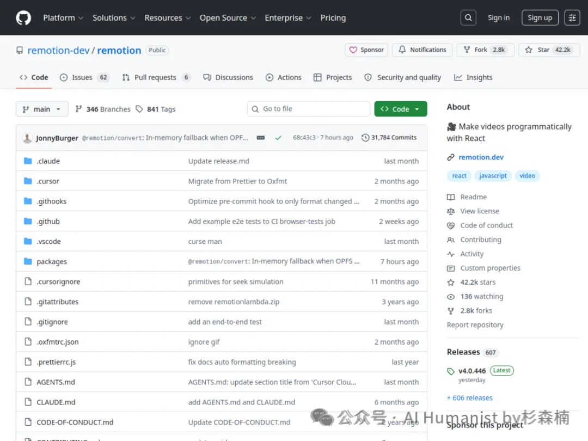This screenshot has width=588, height=441.
Task: Open the packages folder
Action: point(52,261)
